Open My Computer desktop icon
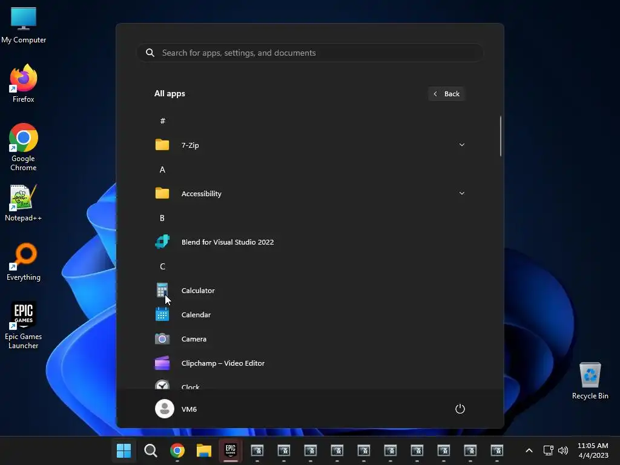This screenshot has height=465, width=620. coord(24,25)
